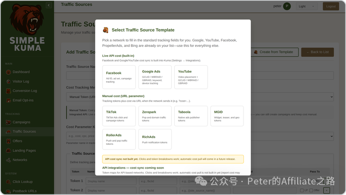
Task: Click the Live API cost (built-in) heading
Action: coord(118,56)
